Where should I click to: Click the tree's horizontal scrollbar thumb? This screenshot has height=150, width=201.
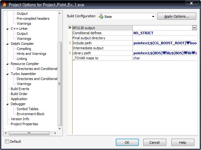click(x=29, y=133)
